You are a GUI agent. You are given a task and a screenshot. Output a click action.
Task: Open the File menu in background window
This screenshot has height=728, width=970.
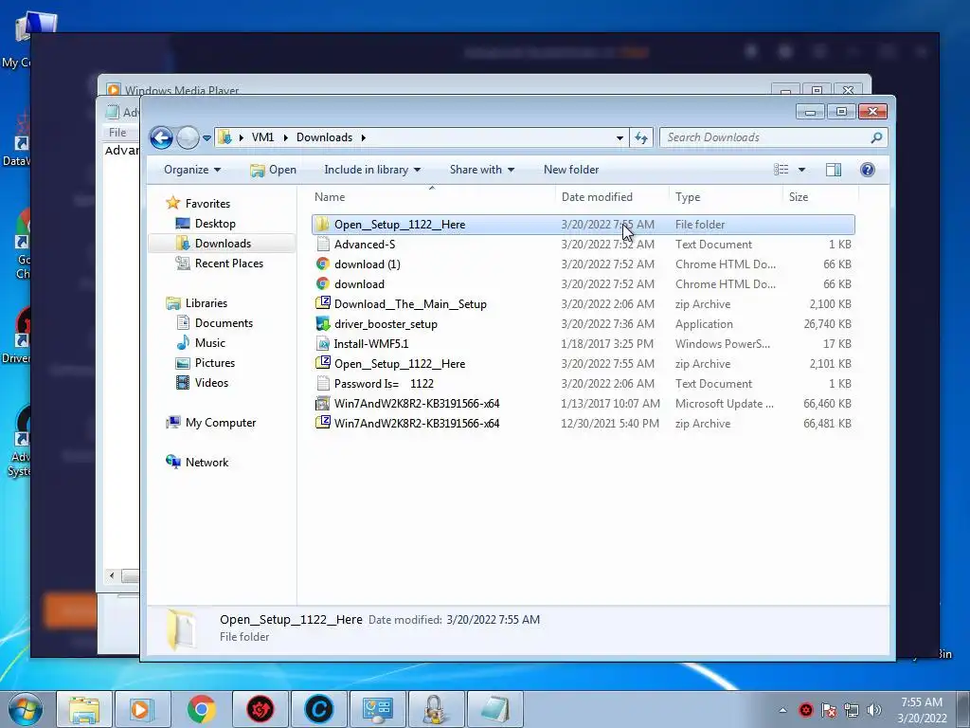pyautogui.click(x=117, y=132)
